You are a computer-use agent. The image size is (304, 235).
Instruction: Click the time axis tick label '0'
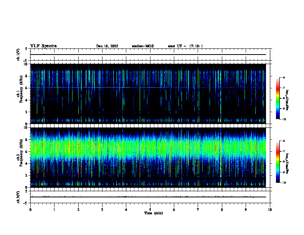pos(30,210)
